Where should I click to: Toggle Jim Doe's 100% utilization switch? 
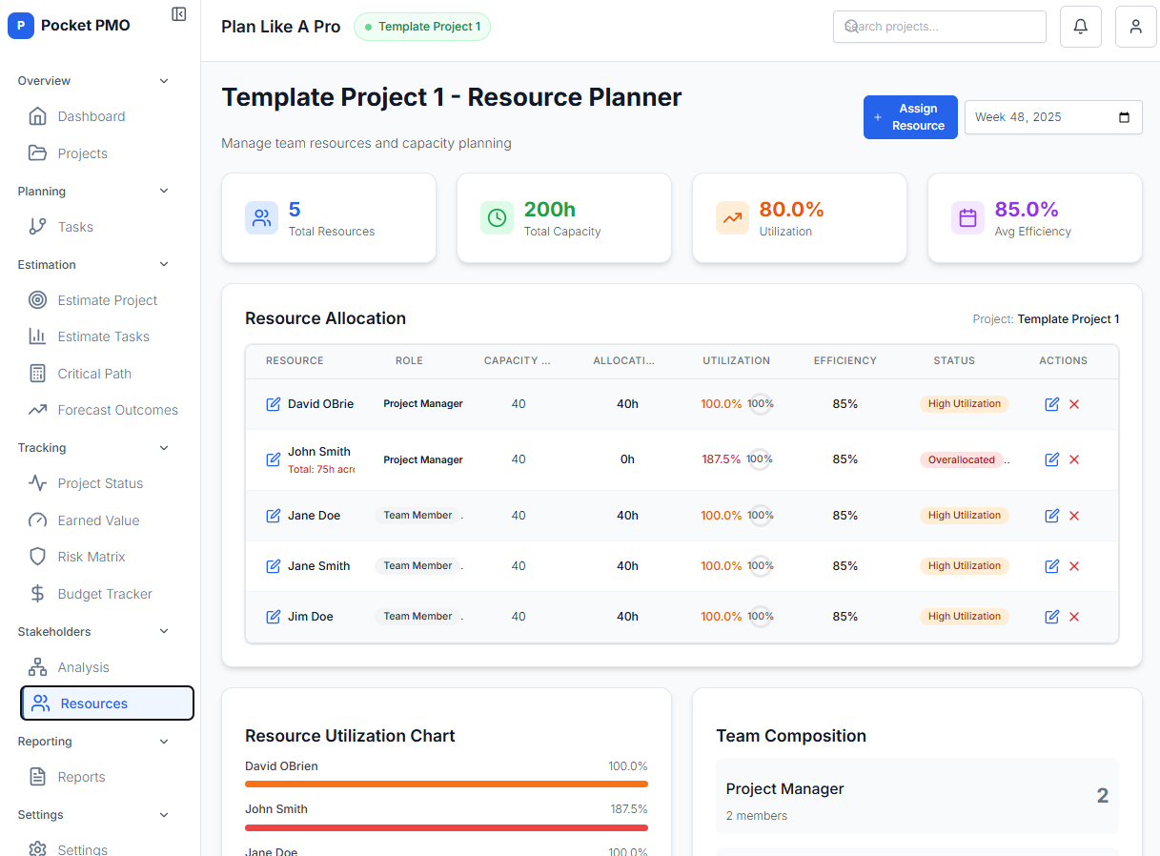(x=760, y=616)
